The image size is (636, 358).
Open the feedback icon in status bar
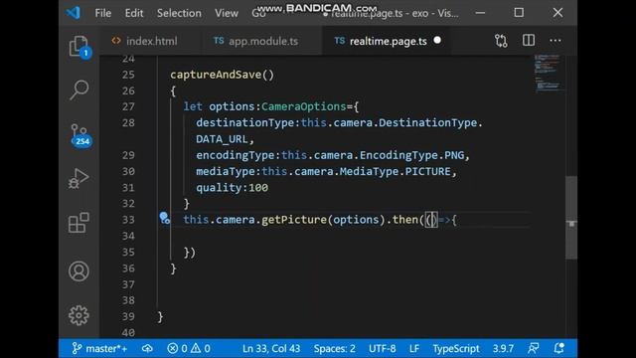pyautogui.click(x=534, y=348)
